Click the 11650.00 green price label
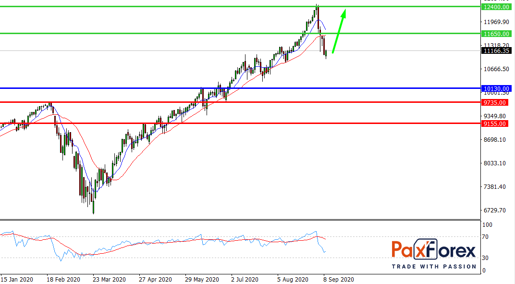 [x=496, y=34]
